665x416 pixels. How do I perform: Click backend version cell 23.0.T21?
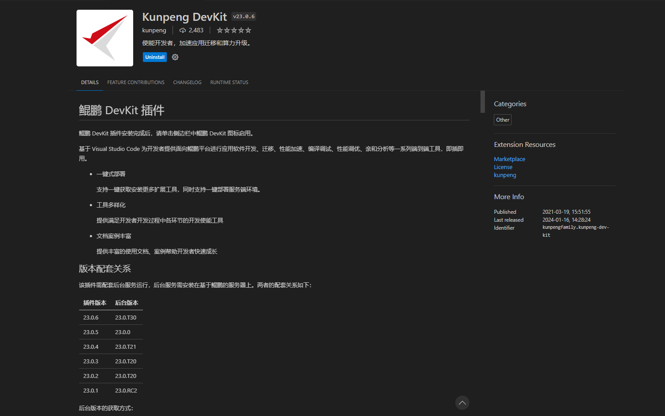pos(126,347)
